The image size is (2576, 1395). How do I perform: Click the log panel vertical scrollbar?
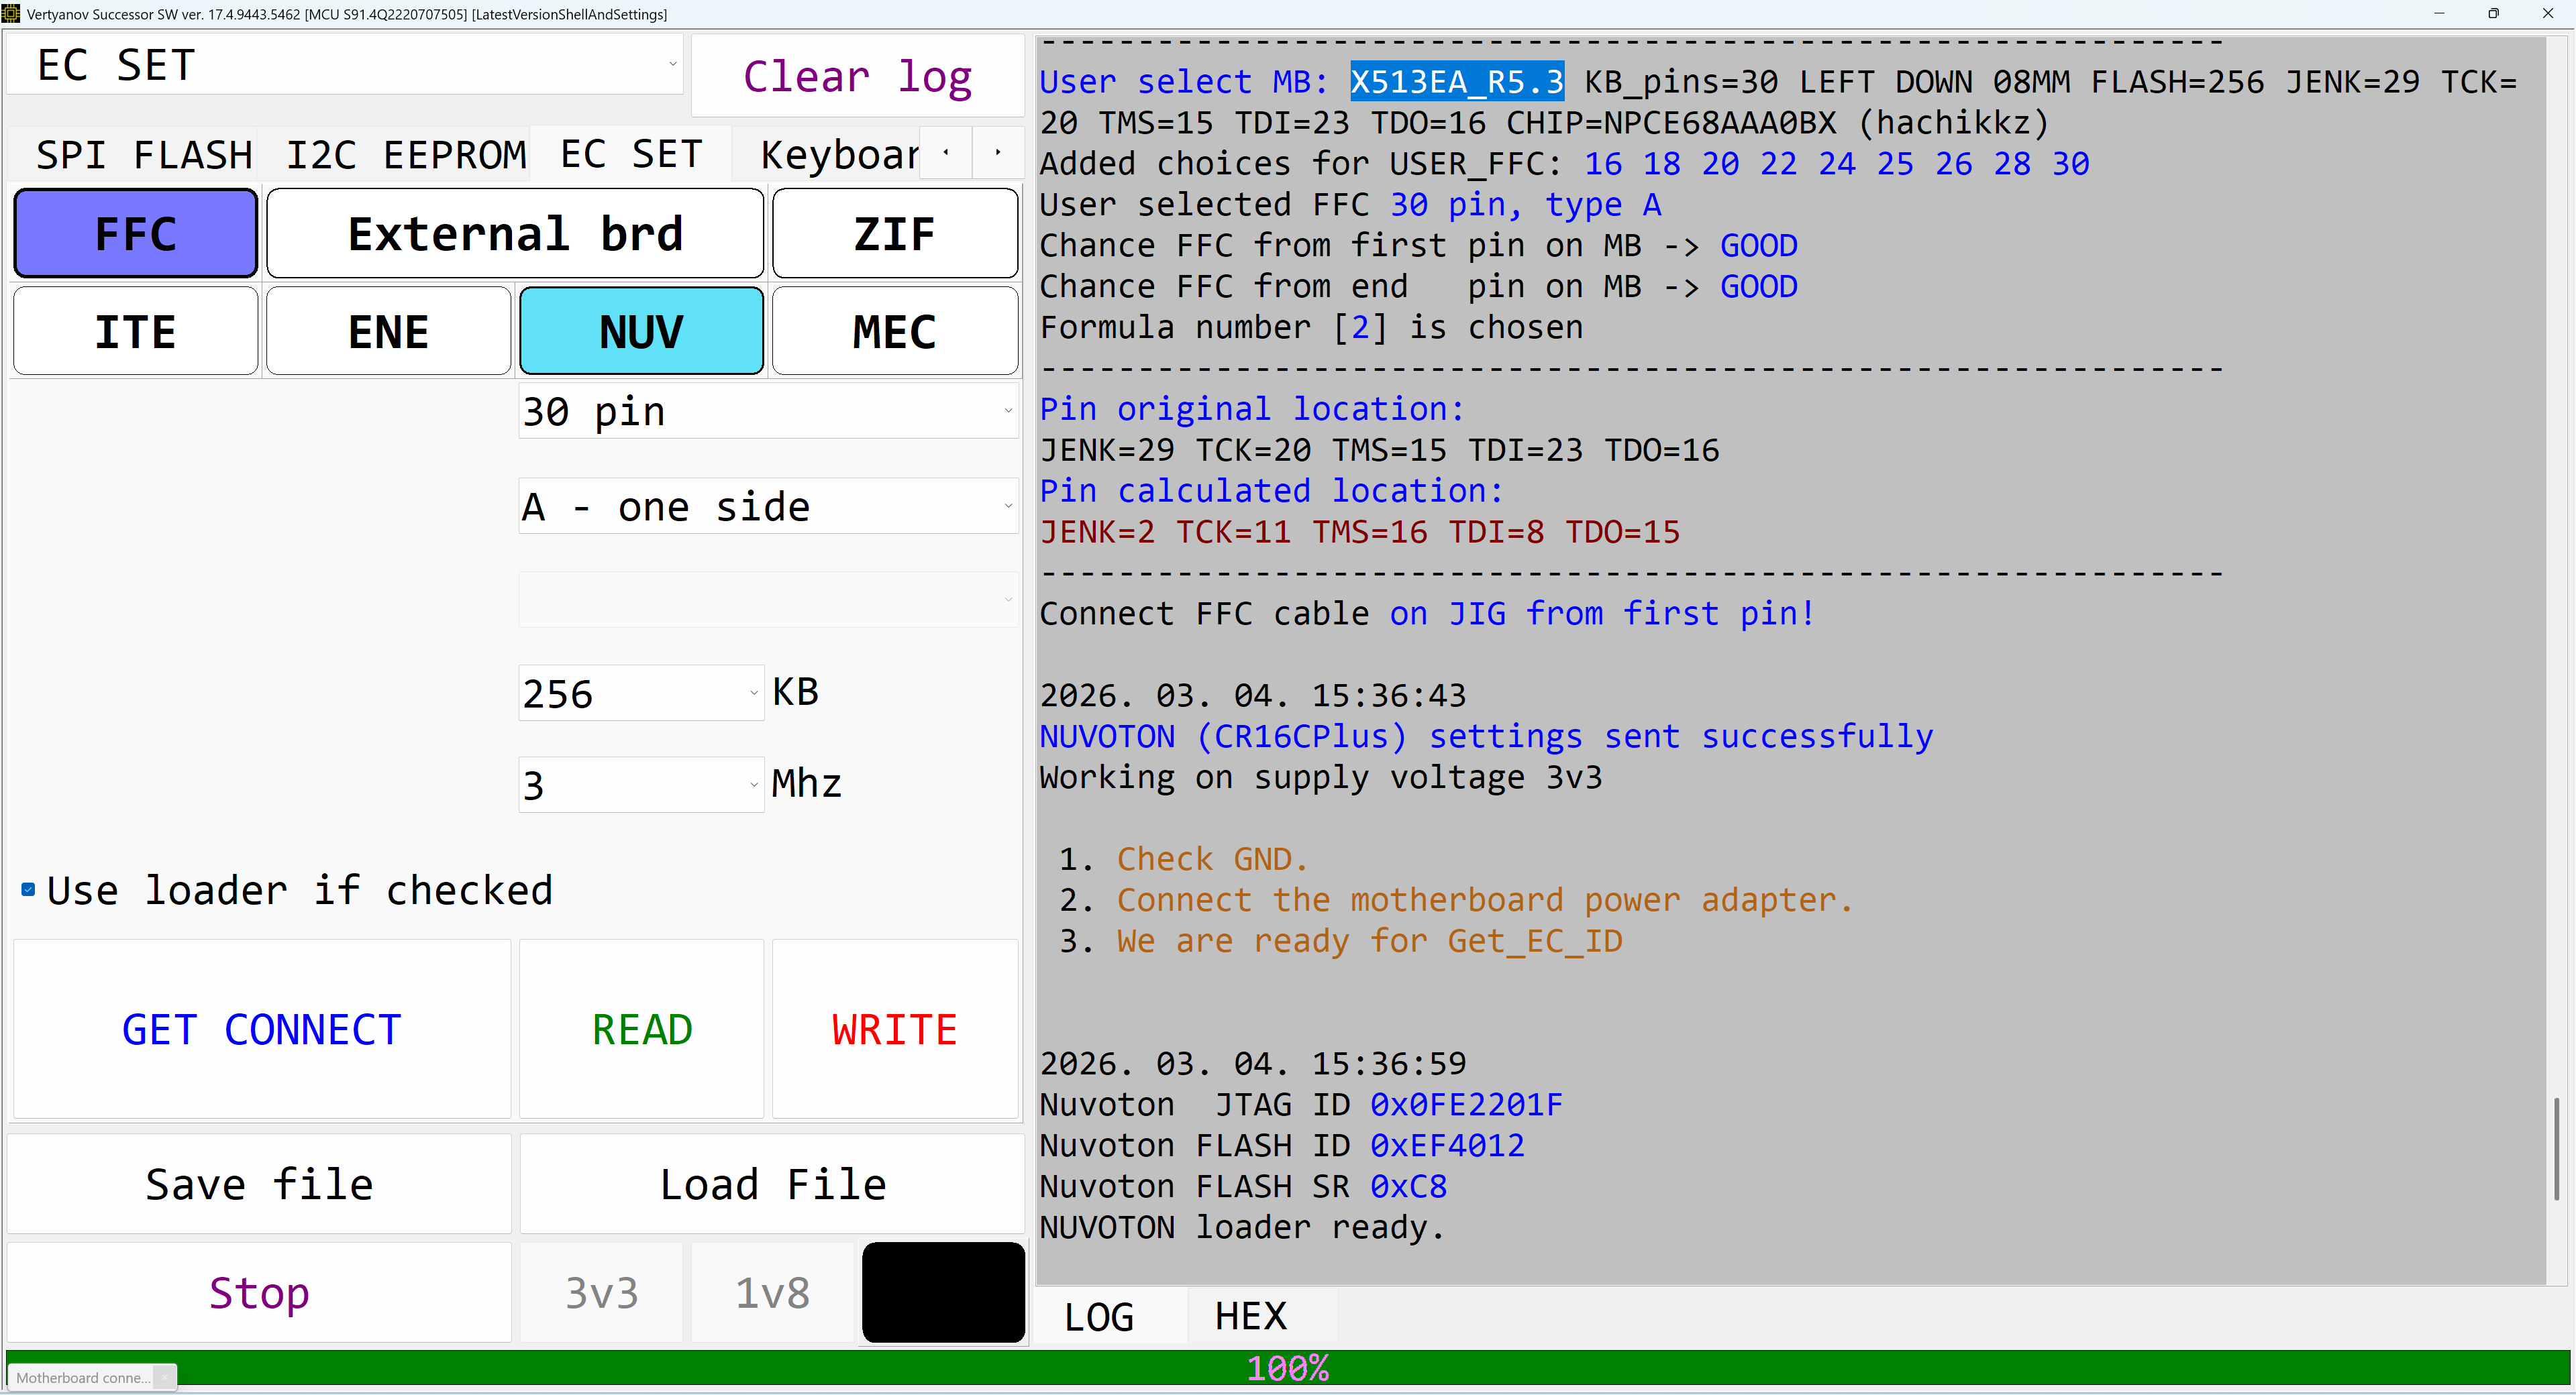(2556, 1149)
